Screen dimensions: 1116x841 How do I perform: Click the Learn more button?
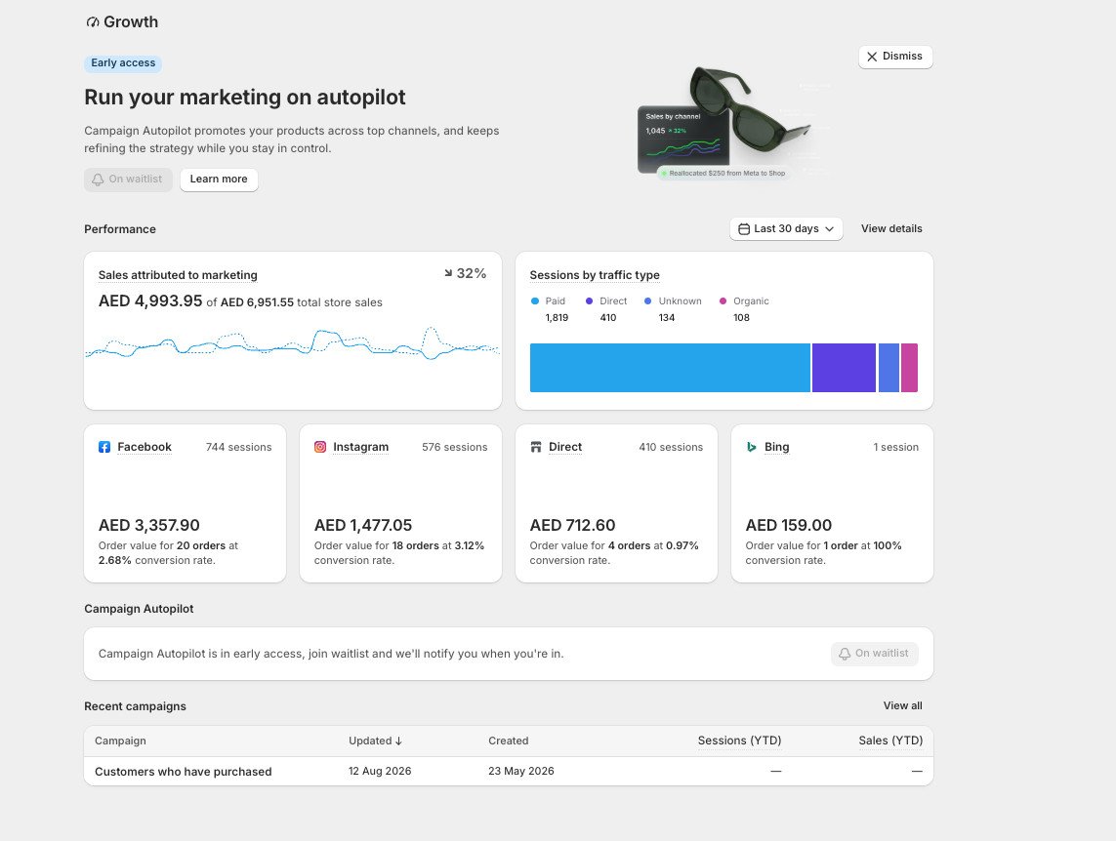pyautogui.click(x=219, y=180)
